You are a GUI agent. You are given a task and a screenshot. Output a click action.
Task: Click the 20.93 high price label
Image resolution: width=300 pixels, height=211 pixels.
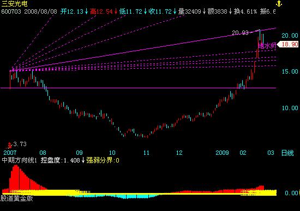click(240, 33)
